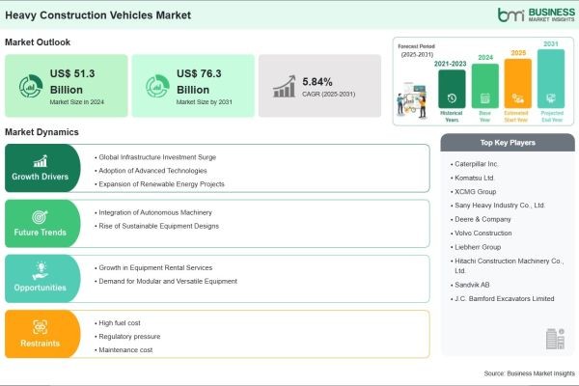Click the US$ 51.3 Billion value
This screenshot has width=579, height=386.
(72, 82)
